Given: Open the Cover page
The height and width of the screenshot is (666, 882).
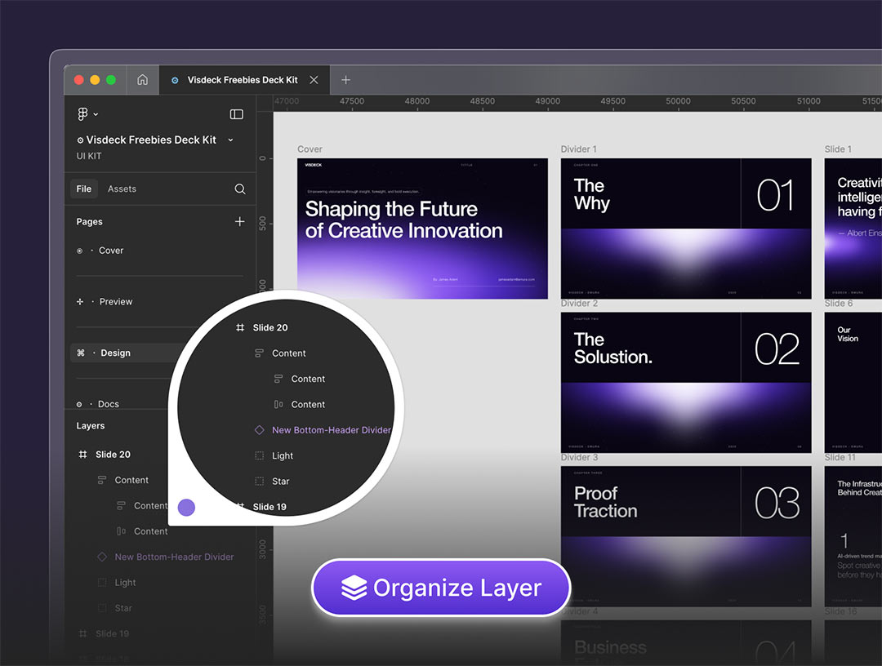Looking at the screenshot, I should [x=111, y=251].
